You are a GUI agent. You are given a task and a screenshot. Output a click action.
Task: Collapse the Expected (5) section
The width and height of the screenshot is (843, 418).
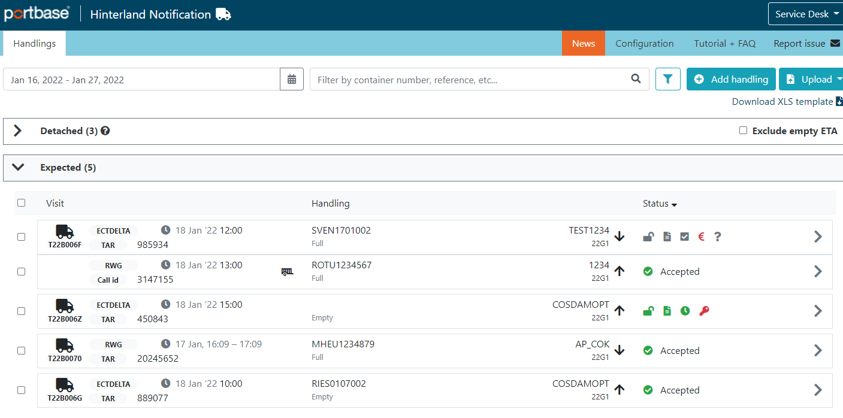pyautogui.click(x=18, y=168)
